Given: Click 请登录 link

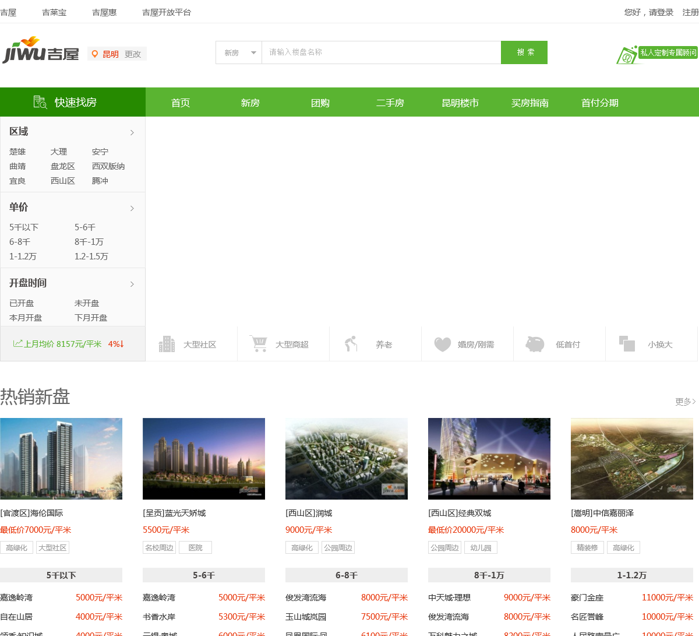Looking at the screenshot, I should [x=661, y=12].
